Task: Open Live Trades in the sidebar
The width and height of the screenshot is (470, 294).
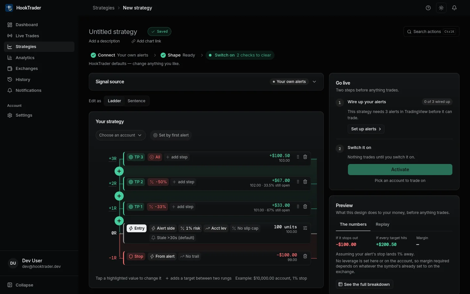Action: tap(39, 36)
